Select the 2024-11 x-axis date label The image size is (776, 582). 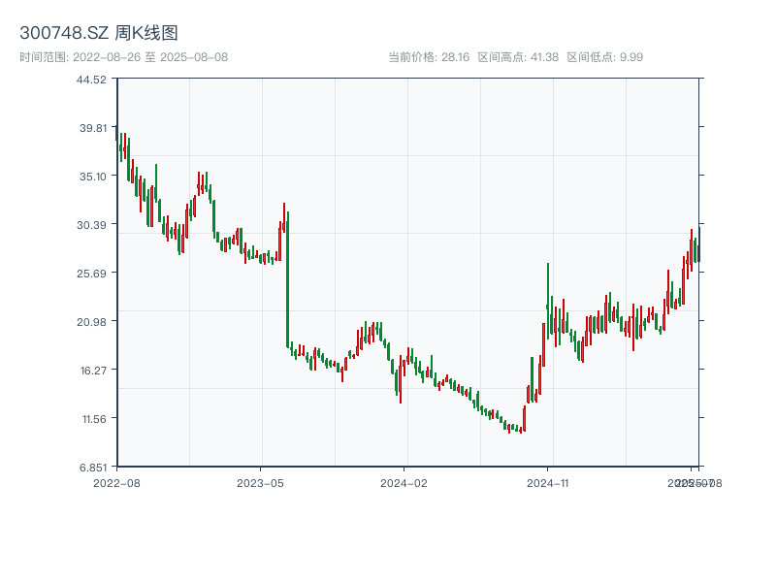(x=548, y=482)
